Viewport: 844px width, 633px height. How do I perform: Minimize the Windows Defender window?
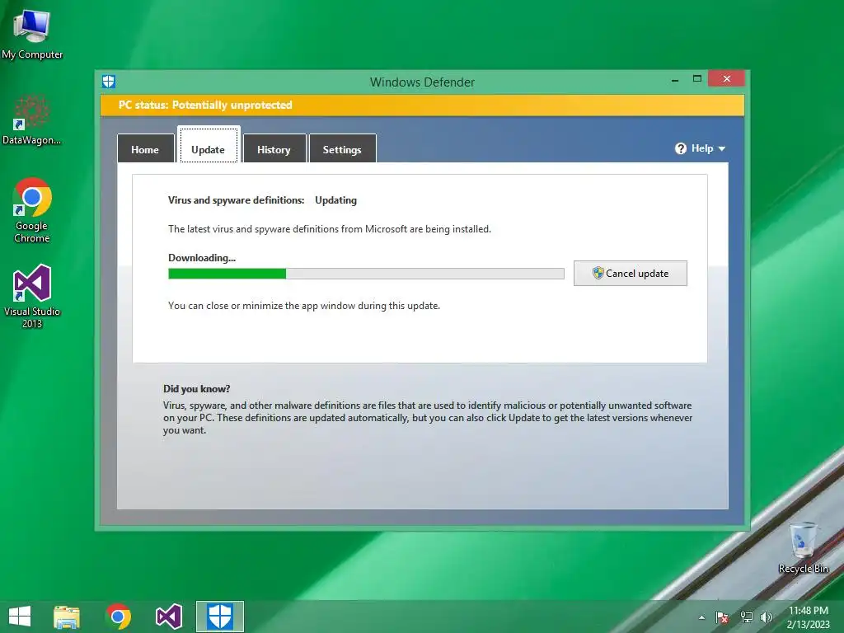pyautogui.click(x=675, y=79)
